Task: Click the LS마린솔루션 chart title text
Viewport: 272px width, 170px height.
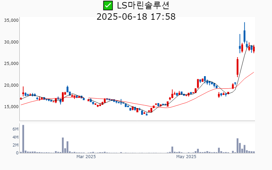Action: pos(143,5)
